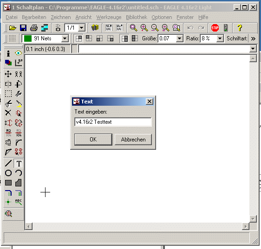Open help with the yellow question mark
Image resolution: width=261 pixels, height=249 pixels.
(x=240, y=28)
